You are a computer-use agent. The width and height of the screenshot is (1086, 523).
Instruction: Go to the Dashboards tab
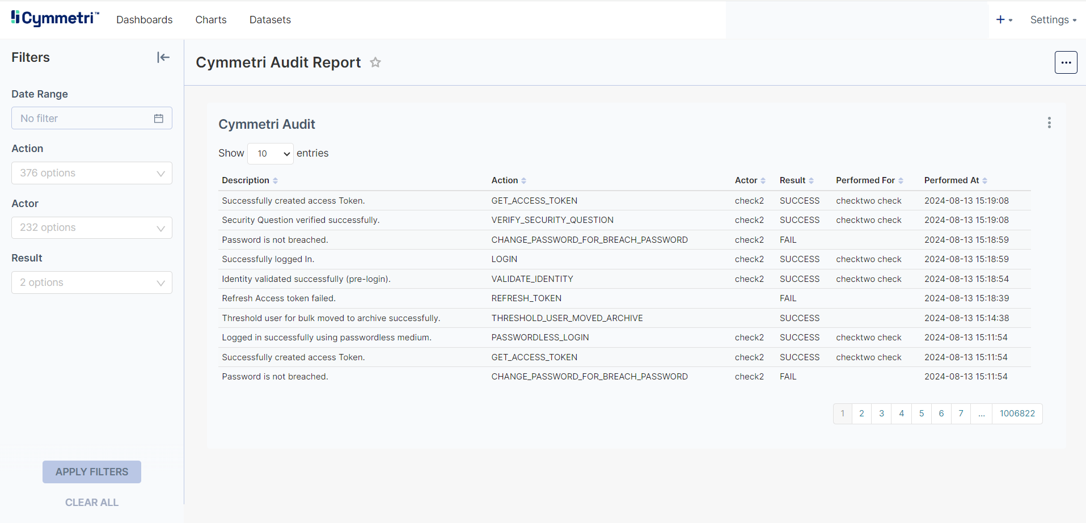pos(144,20)
